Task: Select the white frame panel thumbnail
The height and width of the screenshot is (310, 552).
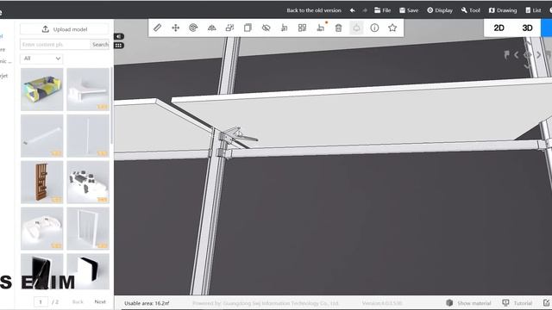Action: pos(88,228)
